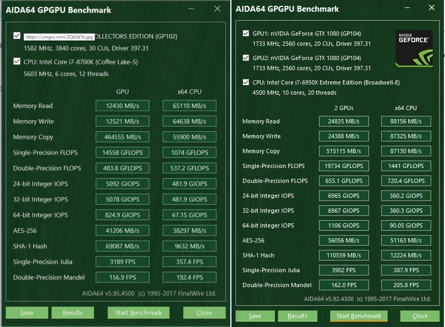The image size is (445, 327).
Task: Click the 537.2 GFLOPS CPU result
Action: pyautogui.click(x=190, y=168)
